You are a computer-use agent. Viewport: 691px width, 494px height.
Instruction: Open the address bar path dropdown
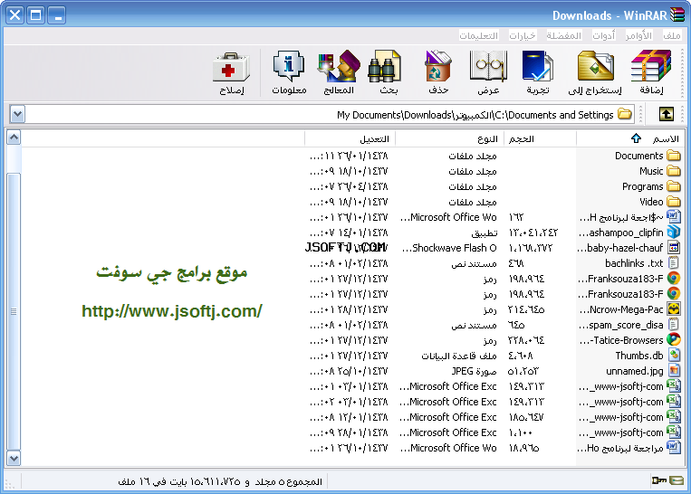click(17, 115)
